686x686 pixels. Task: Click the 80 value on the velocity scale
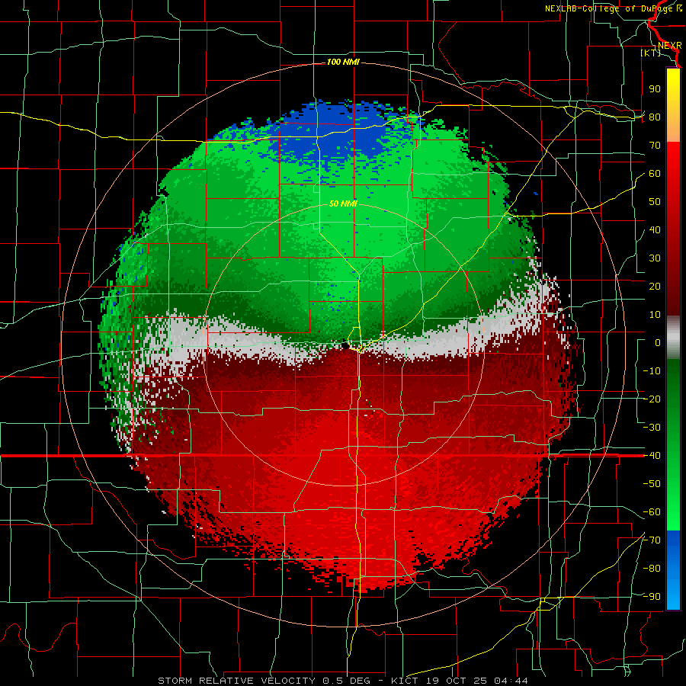(x=655, y=117)
